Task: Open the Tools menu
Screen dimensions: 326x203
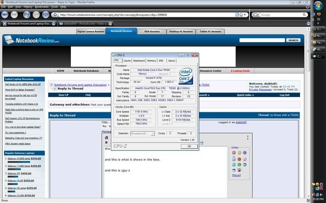Action: coord(54,6)
